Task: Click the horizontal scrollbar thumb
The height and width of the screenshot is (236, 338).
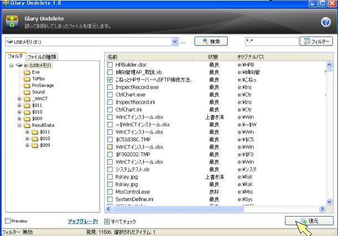Action: 178,209
